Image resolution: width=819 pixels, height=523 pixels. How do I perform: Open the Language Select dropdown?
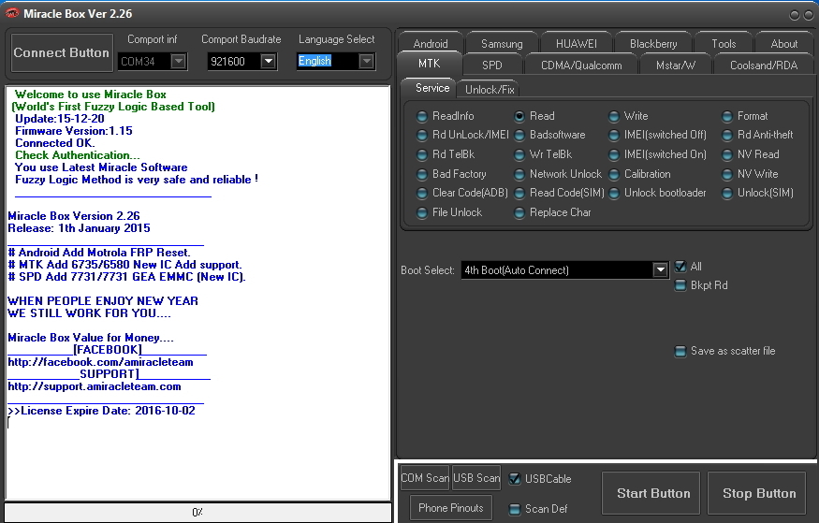tap(367, 62)
